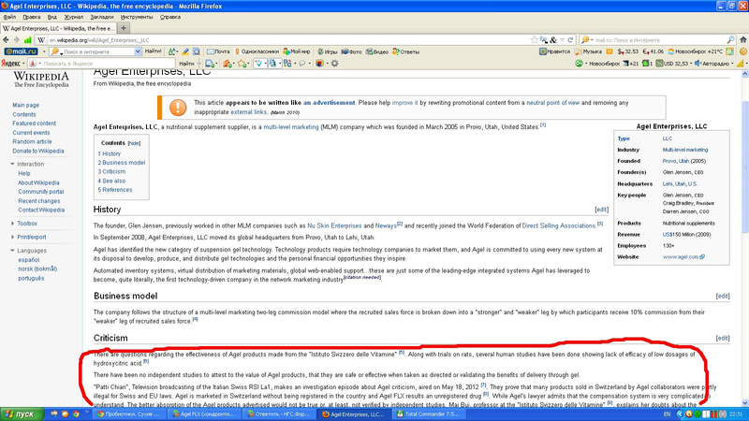
Task: Click the dollar rate 32.53 indicator
Action: click(627, 51)
